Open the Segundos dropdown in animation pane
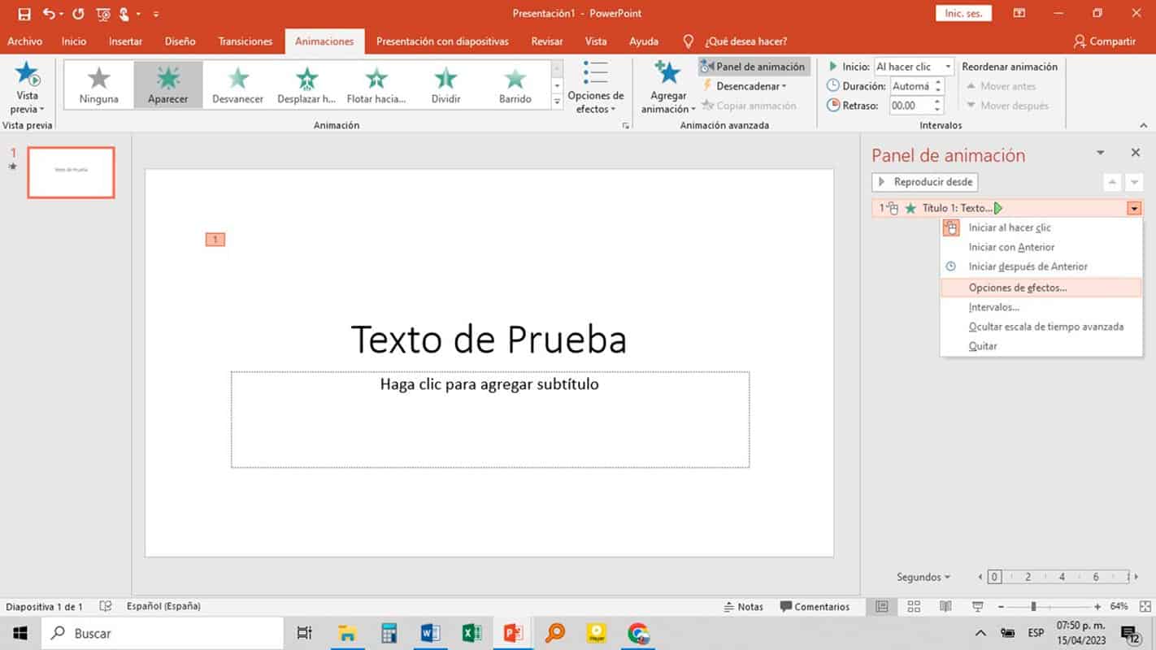The height and width of the screenshot is (650, 1156). point(923,577)
